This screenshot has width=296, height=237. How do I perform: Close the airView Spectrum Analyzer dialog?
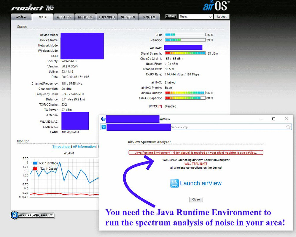[196, 199]
